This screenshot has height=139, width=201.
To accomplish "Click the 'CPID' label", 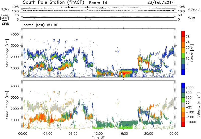I will (x=6, y=24).
